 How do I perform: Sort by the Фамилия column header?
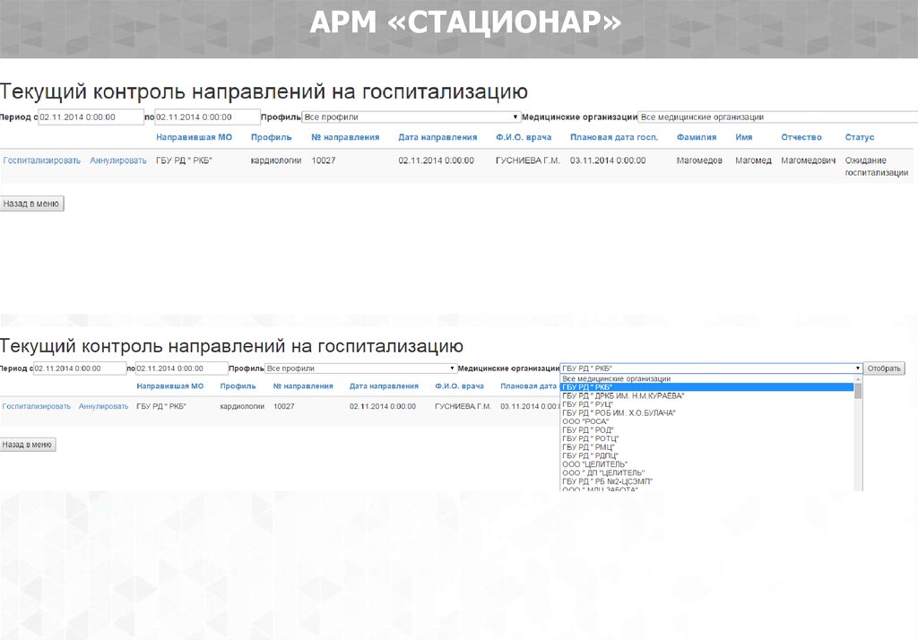pos(697,137)
